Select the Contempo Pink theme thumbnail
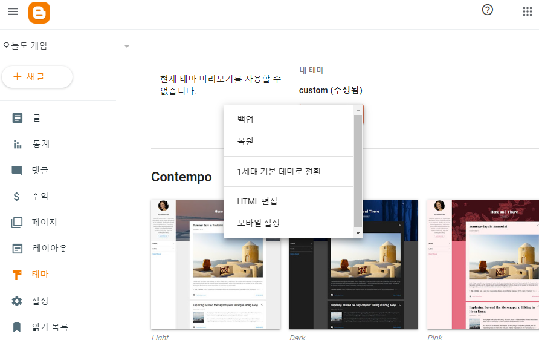 pos(483,264)
